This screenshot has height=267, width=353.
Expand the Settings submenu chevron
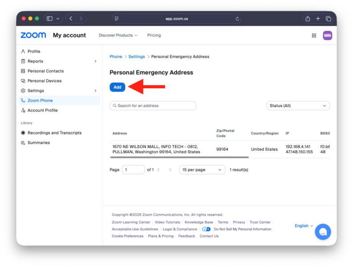click(95, 91)
